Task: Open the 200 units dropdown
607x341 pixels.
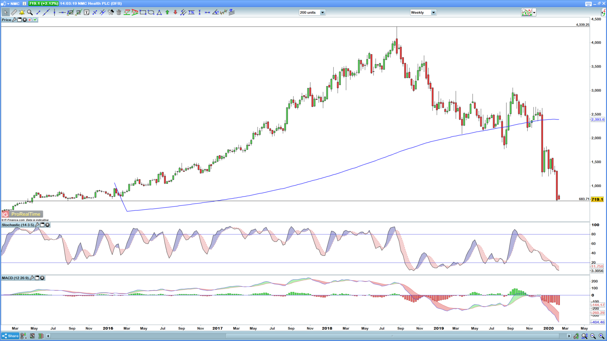Action: 322,12
